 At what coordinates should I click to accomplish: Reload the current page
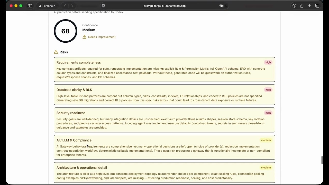pos(226,6)
